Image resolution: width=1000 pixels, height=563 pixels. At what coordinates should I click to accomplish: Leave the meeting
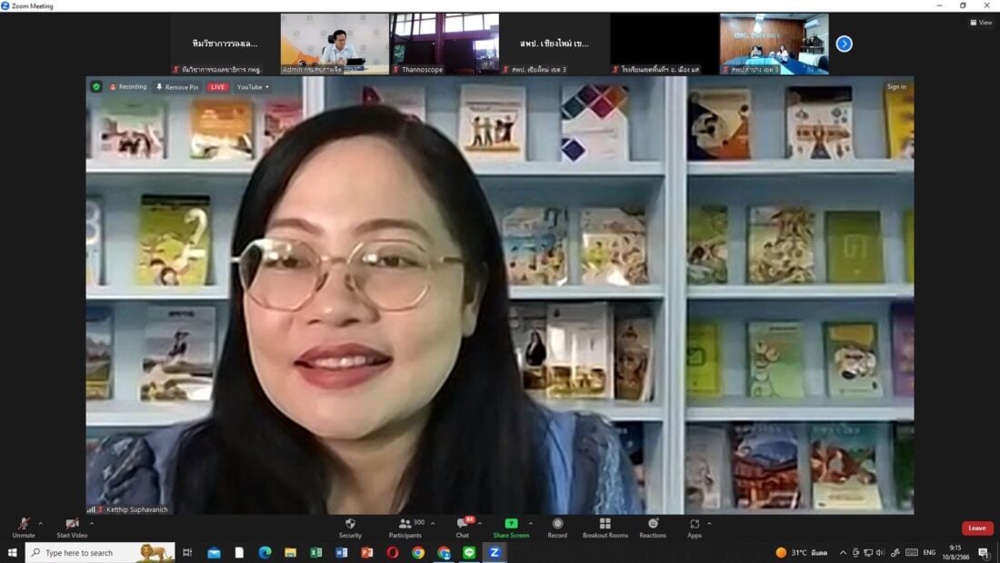point(977,528)
